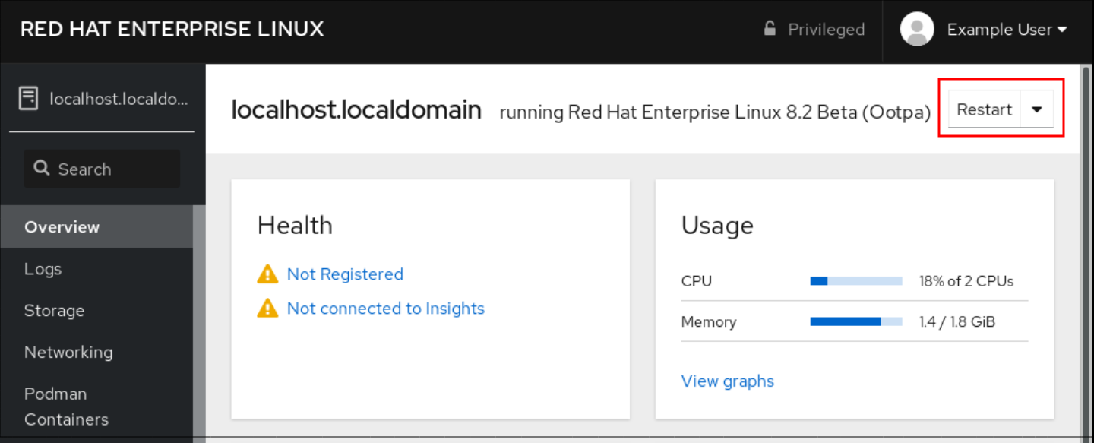The height and width of the screenshot is (443, 1094).
Task: Click the host server icon in sidebar
Action: [x=28, y=99]
